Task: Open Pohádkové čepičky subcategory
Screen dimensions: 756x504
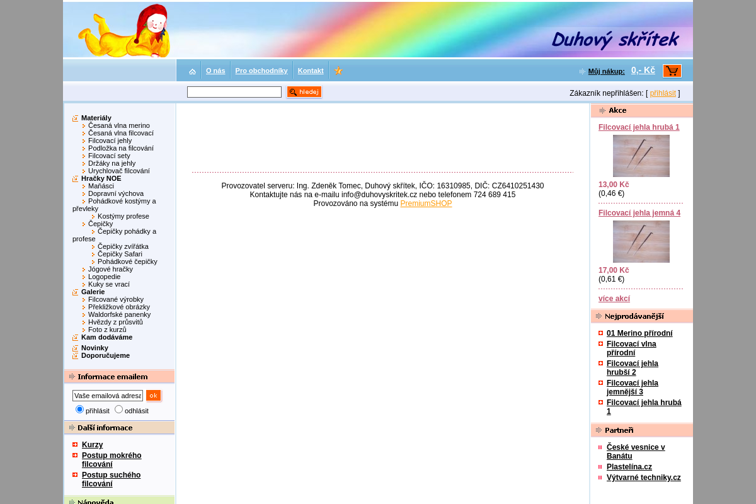Action: pyautogui.click(x=127, y=261)
